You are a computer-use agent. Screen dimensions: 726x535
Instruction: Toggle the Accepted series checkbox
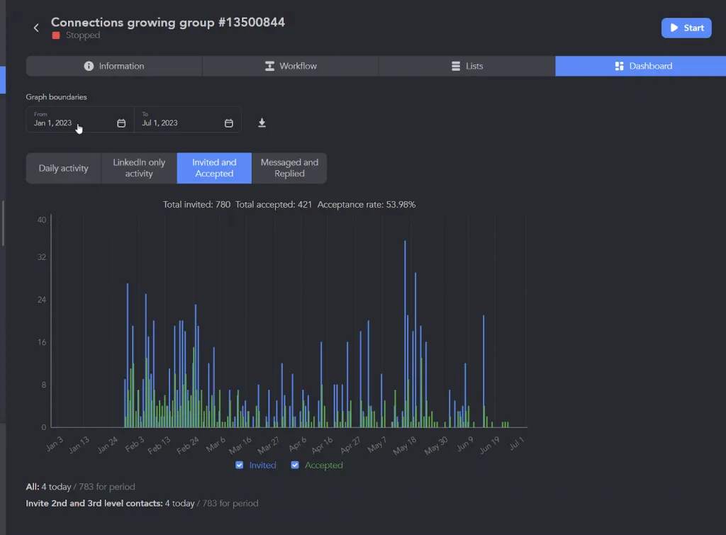295,465
